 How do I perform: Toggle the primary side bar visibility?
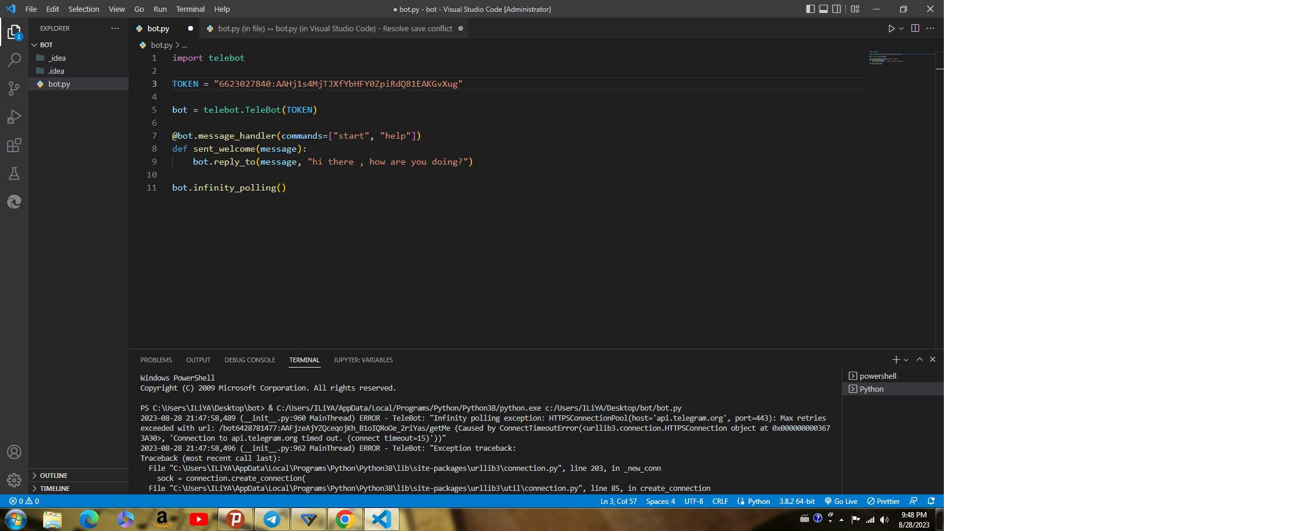coord(810,9)
